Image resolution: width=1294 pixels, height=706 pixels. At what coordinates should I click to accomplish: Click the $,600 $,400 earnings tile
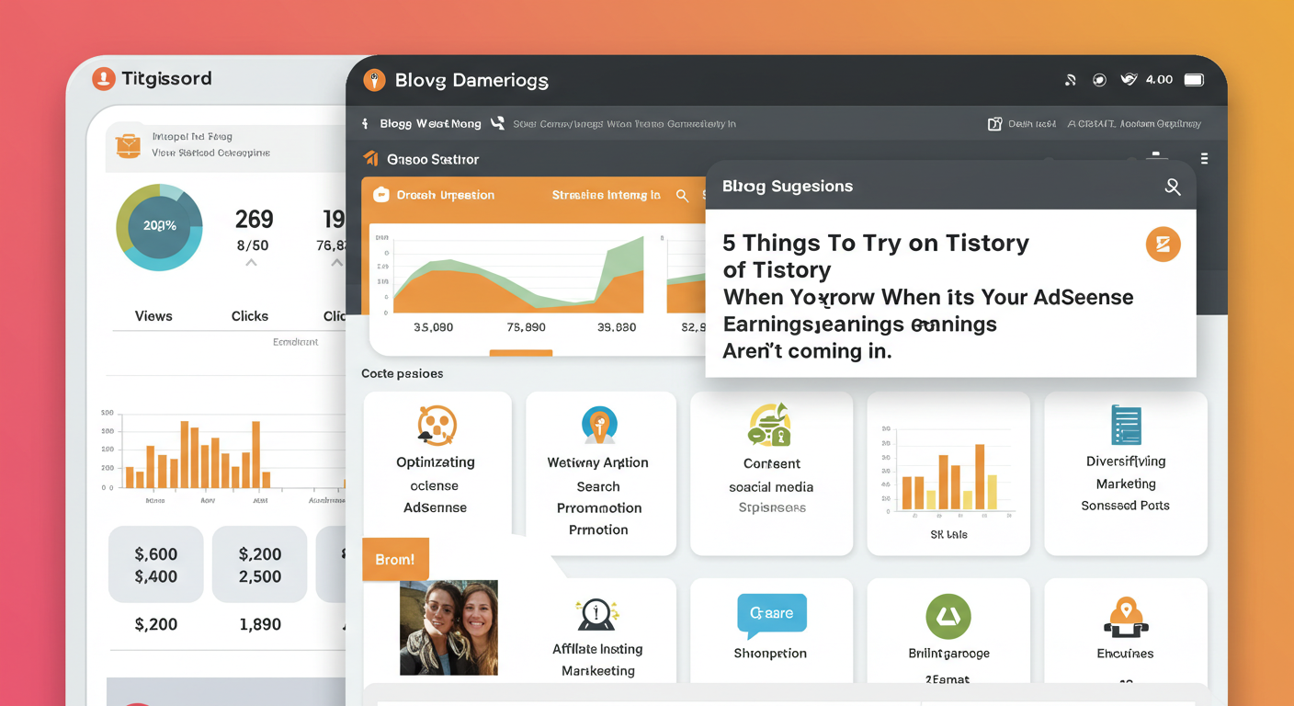pos(156,564)
